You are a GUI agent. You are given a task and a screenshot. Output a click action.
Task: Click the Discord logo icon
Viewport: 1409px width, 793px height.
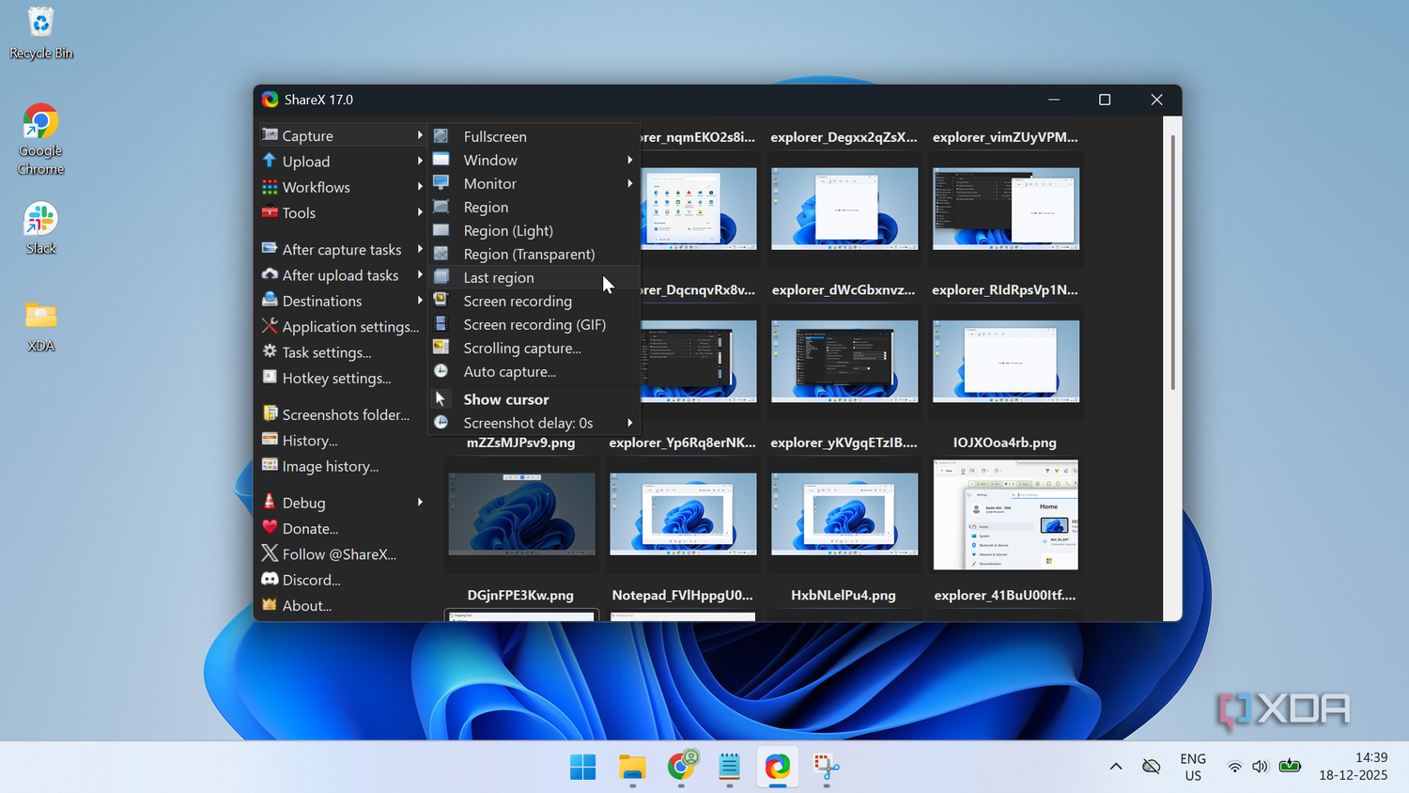click(270, 580)
